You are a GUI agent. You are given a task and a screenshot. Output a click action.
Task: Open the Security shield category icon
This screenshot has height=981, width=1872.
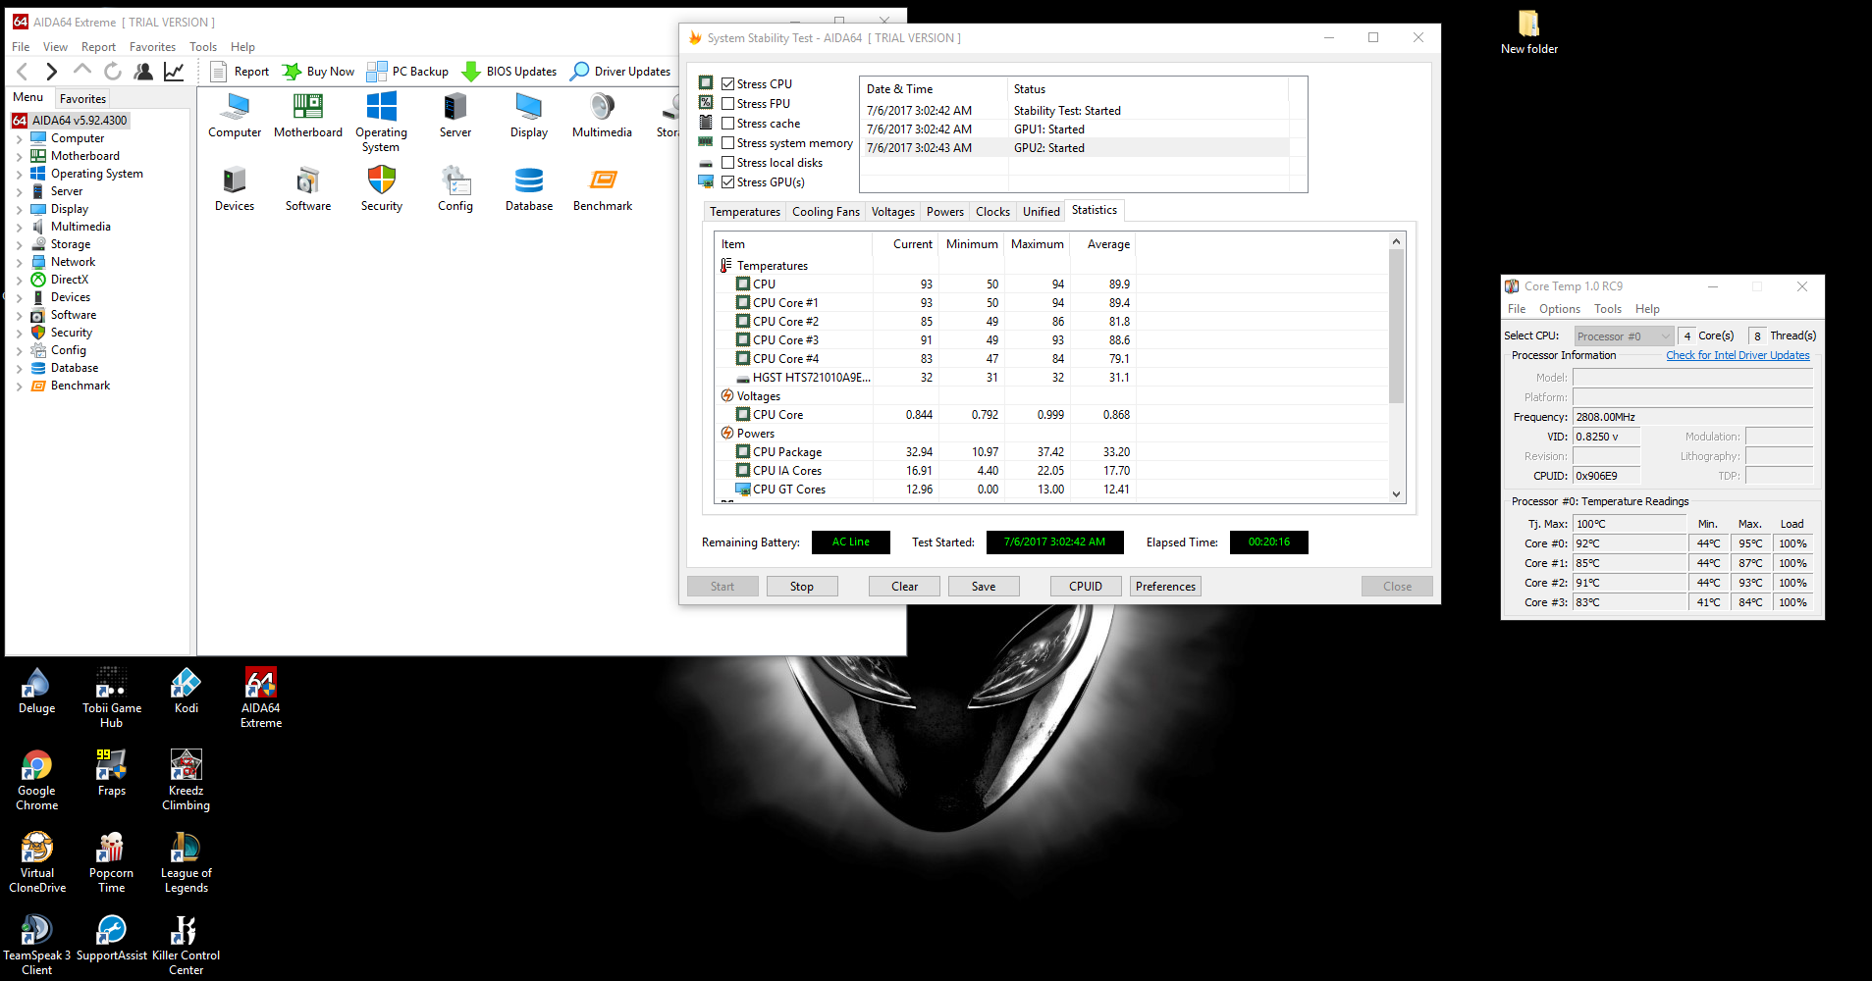(x=382, y=189)
